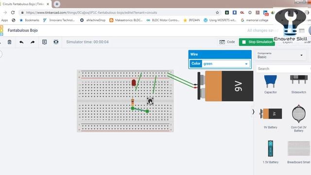The width and height of the screenshot is (311, 175).
Task: Click the resistor on the breadboard
Action: [x=133, y=102]
